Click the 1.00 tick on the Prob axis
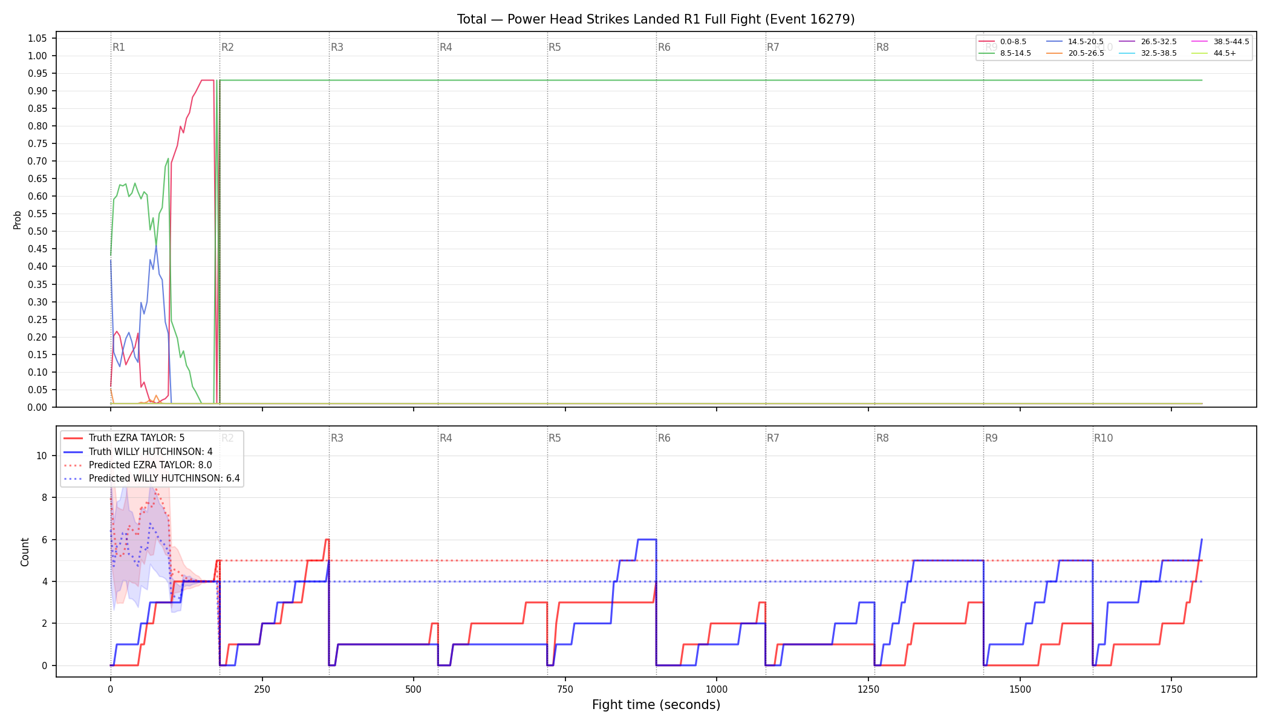This screenshot has width=1270, height=726. point(37,56)
